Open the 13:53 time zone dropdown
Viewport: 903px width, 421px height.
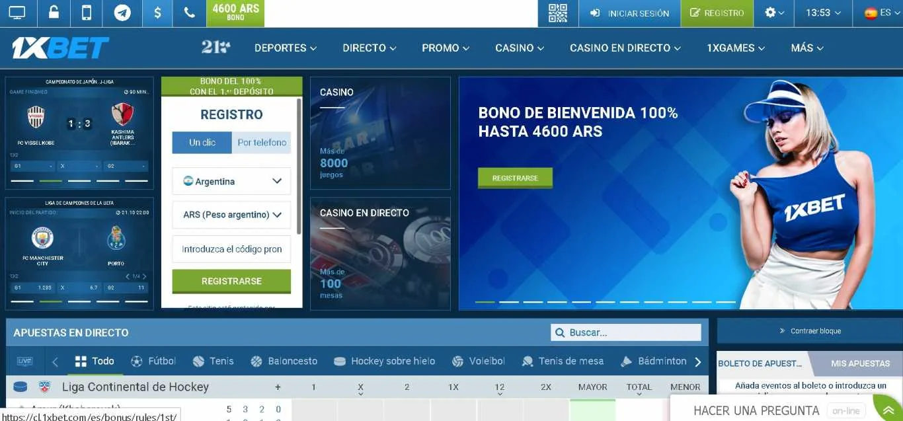[x=824, y=13]
